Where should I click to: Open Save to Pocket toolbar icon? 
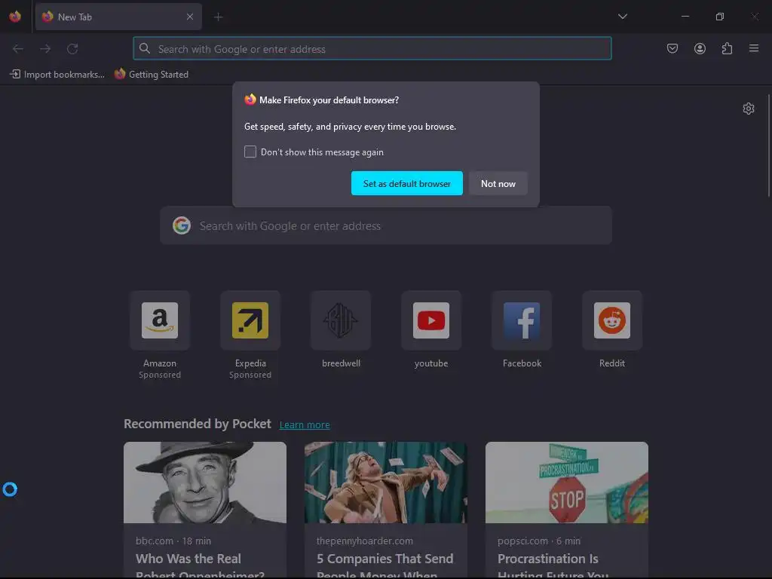tap(672, 48)
